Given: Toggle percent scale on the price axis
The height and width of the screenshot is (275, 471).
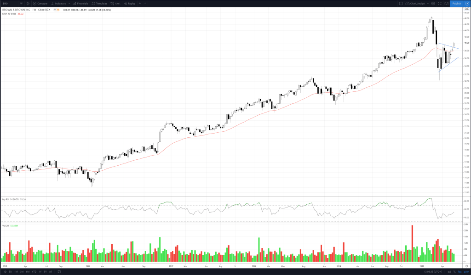Looking at the screenshot, I should coord(454,272).
